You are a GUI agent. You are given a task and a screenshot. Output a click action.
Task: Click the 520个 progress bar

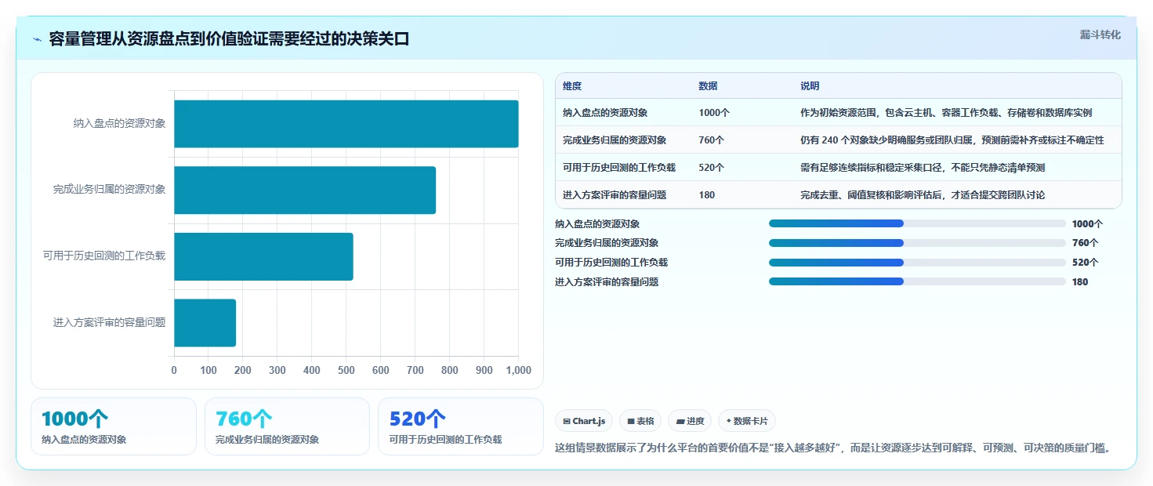pos(917,263)
